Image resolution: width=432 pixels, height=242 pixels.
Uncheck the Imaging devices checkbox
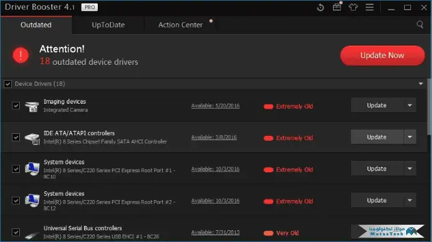pos(16,106)
